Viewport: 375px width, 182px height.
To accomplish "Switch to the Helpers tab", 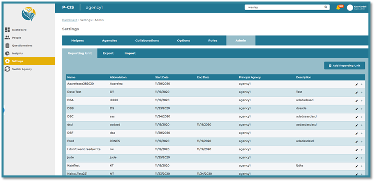I will click(x=78, y=40).
